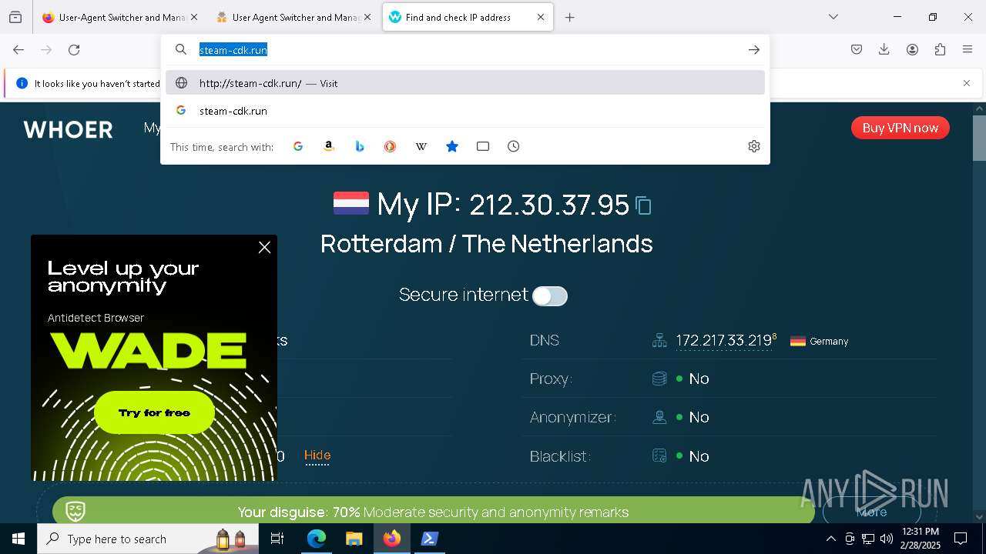Open the Extensions puzzle icon

coord(940,50)
